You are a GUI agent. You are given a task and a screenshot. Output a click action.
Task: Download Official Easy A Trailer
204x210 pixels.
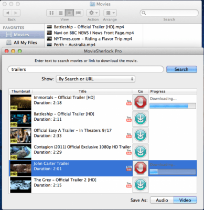(141, 135)
